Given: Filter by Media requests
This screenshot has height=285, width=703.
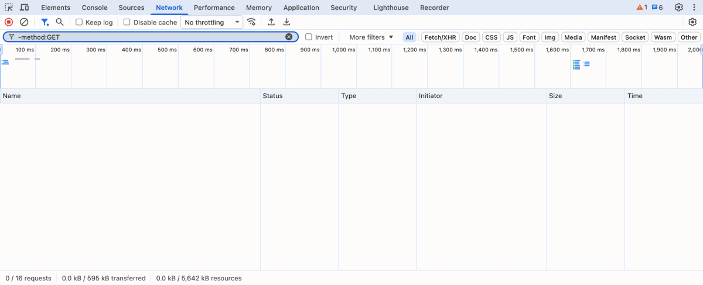Looking at the screenshot, I should pos(573,37).
